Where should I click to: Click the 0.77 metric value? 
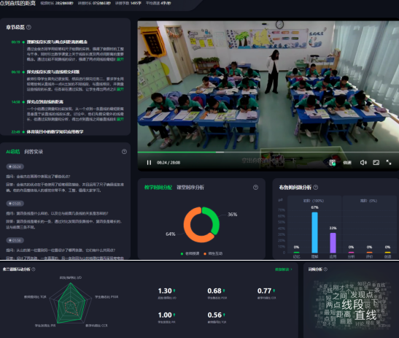[264, 291]
